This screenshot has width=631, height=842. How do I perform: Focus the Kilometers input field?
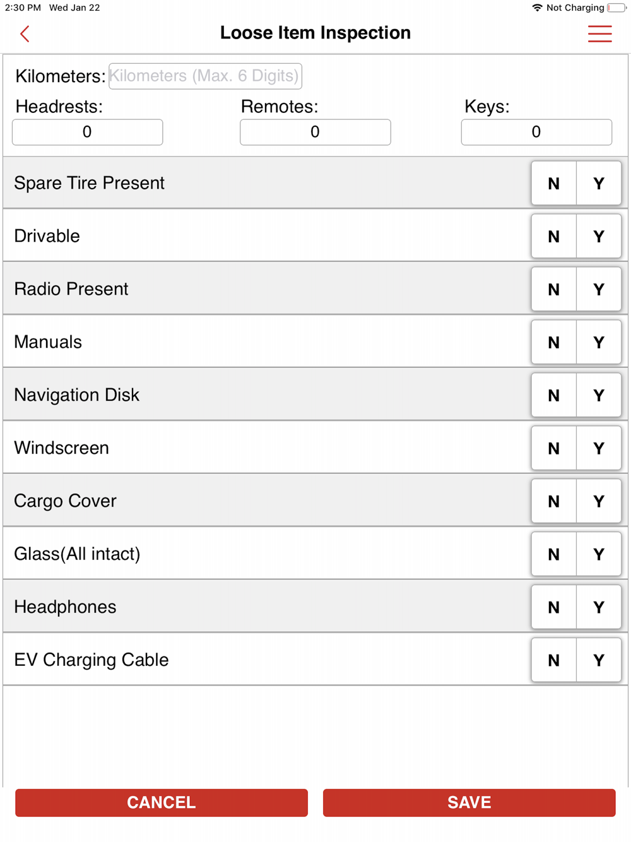205,76
